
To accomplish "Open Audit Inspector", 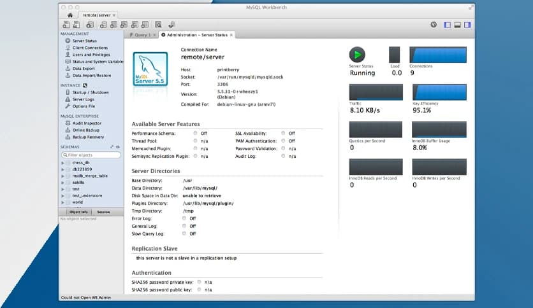I will click(87, 123).
